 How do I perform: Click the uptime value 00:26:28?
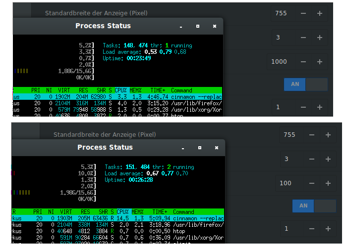pyautogui.click(x=141, y=180)
